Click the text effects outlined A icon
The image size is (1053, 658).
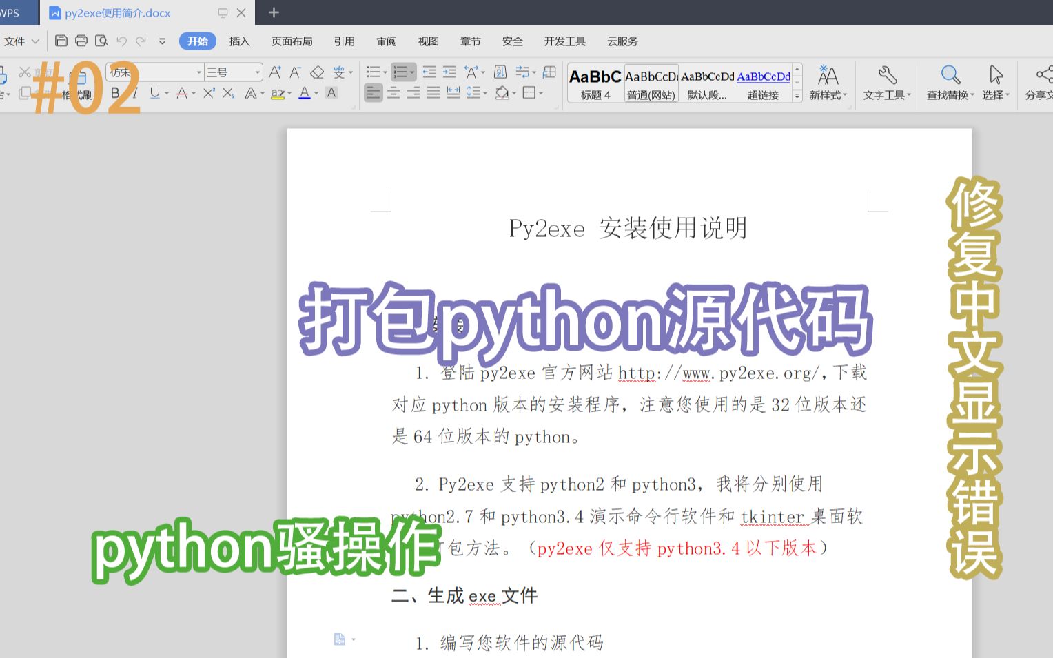click(251, 93)
